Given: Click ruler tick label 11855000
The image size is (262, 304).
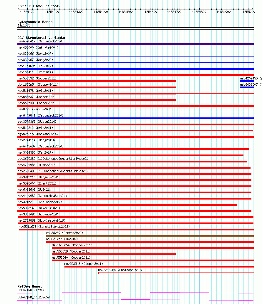Looking at the screenshot, I should click(x=248, y=12).
